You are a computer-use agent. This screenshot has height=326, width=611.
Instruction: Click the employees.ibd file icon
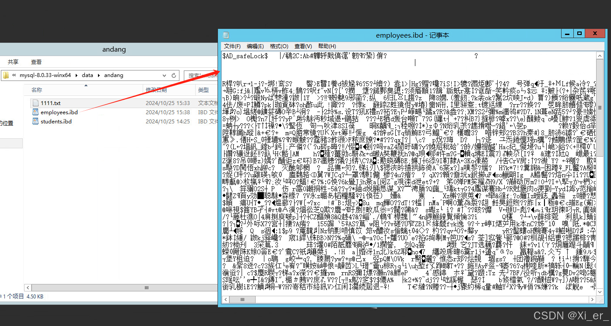35,112
